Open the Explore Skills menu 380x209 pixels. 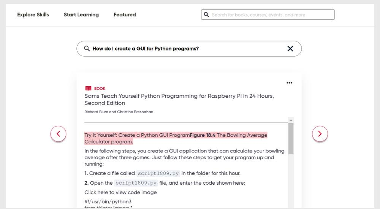pyautogui.click(x=33, y=14)
